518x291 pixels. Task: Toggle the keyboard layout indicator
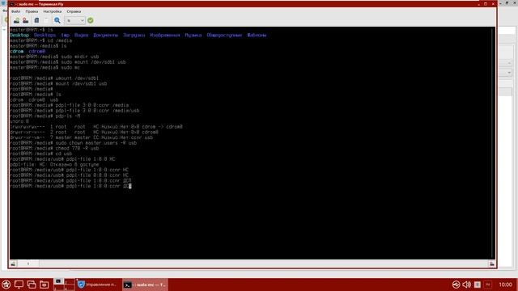coord(488,285)
